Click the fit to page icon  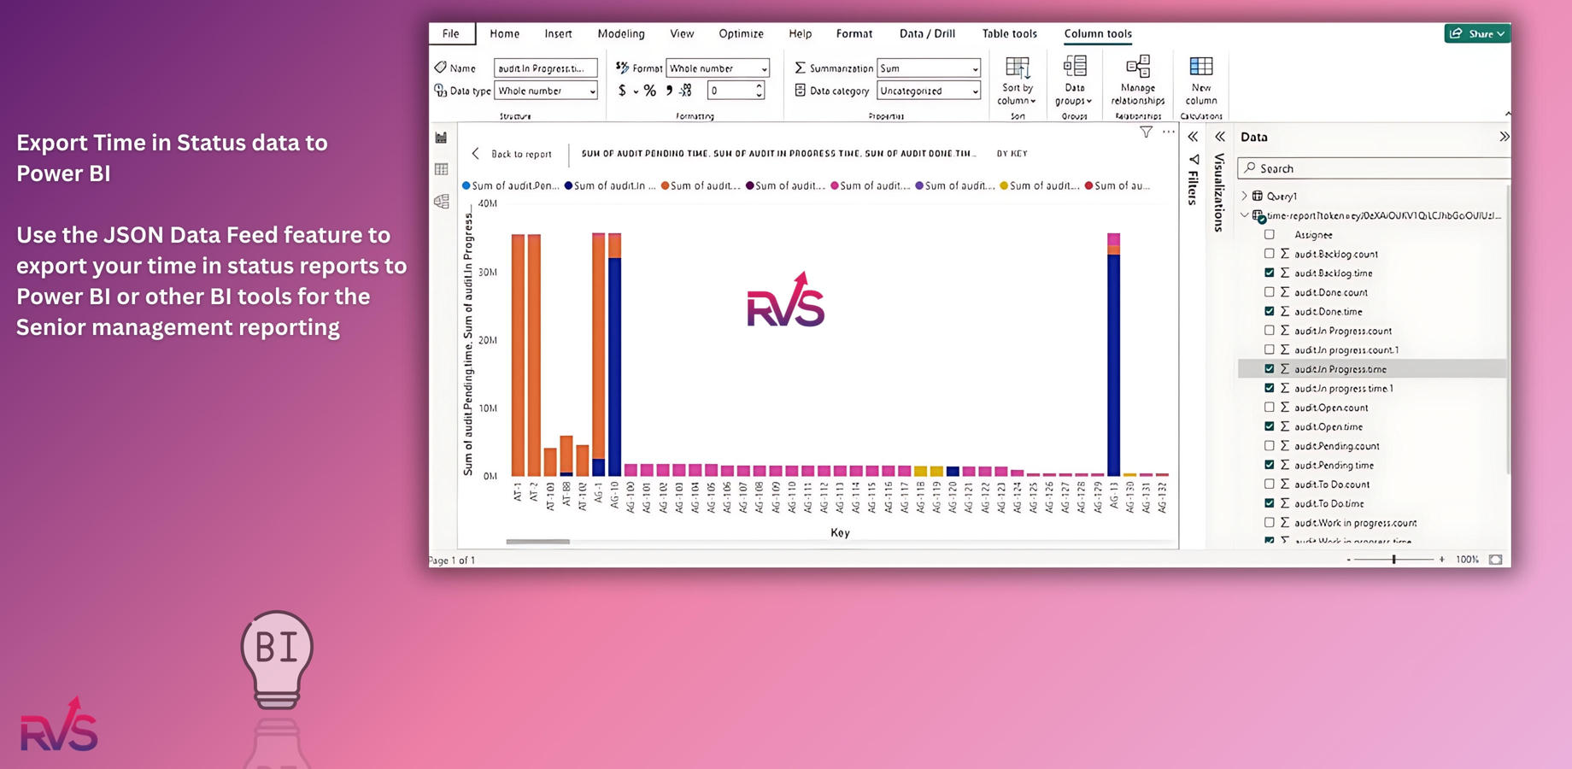click(x=1495, y=560)
